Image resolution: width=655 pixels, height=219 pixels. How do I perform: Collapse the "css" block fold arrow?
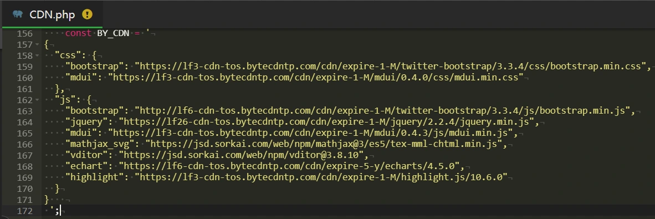pos(38,55)
